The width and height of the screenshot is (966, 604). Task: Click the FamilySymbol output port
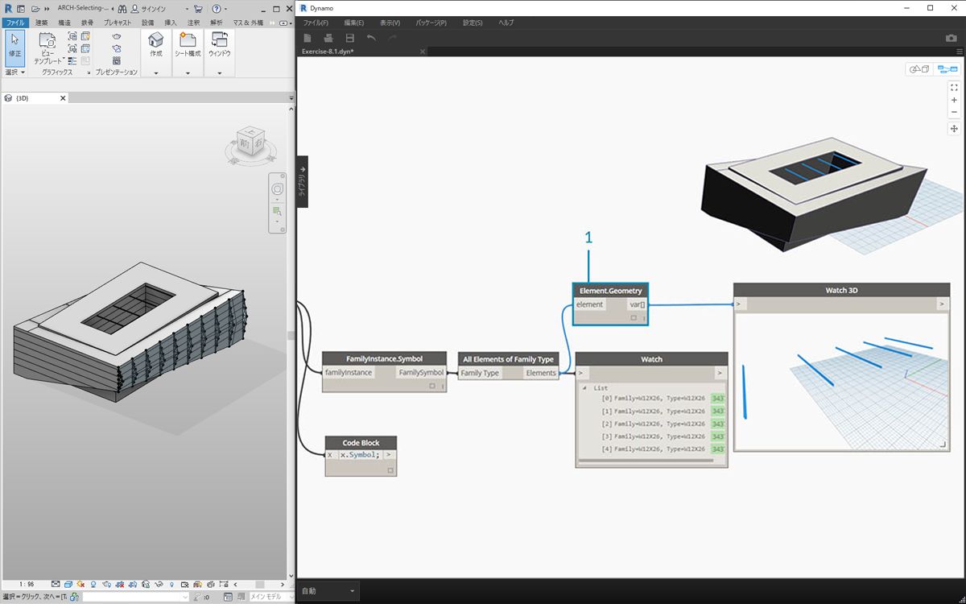point(421,373)
